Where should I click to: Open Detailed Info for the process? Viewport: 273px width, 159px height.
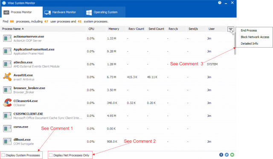tap(249, 43)
